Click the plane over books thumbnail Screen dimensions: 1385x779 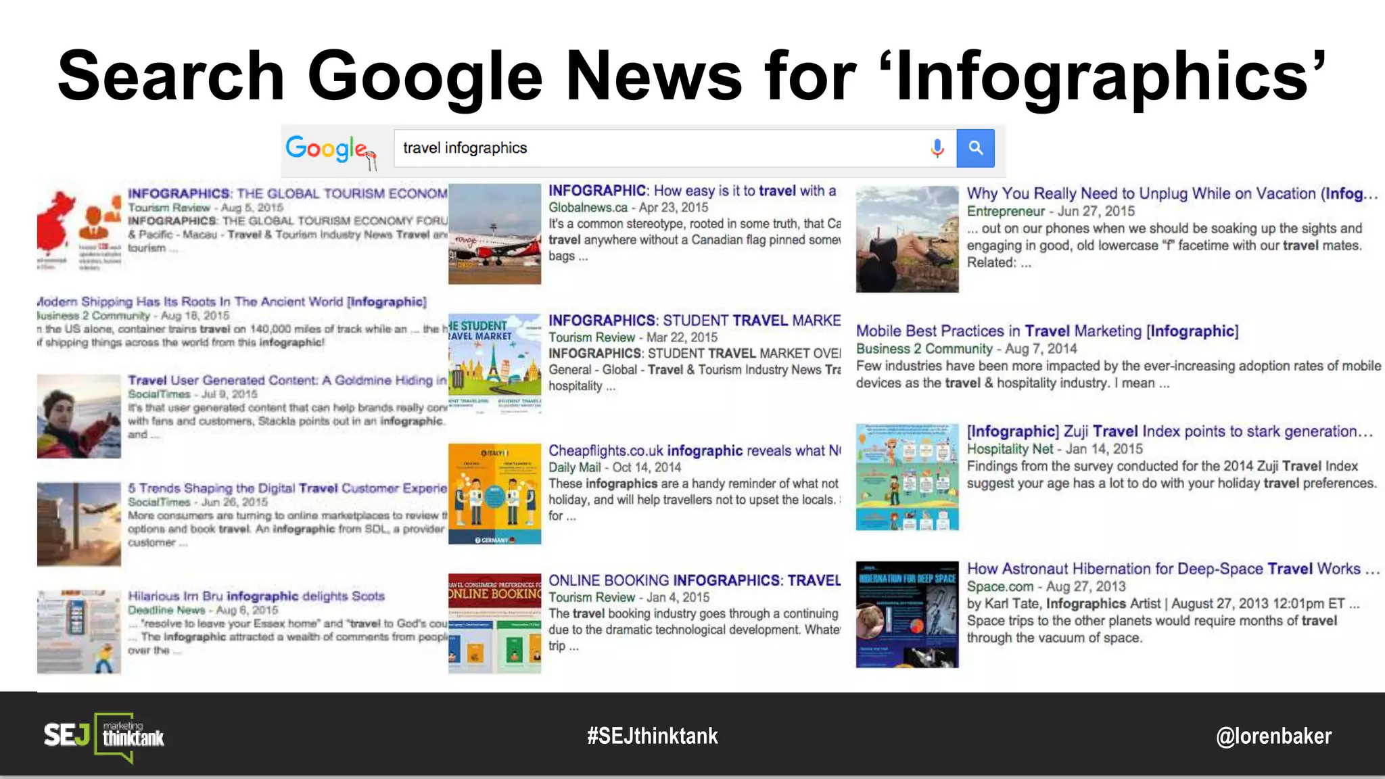tap(79, 524)
